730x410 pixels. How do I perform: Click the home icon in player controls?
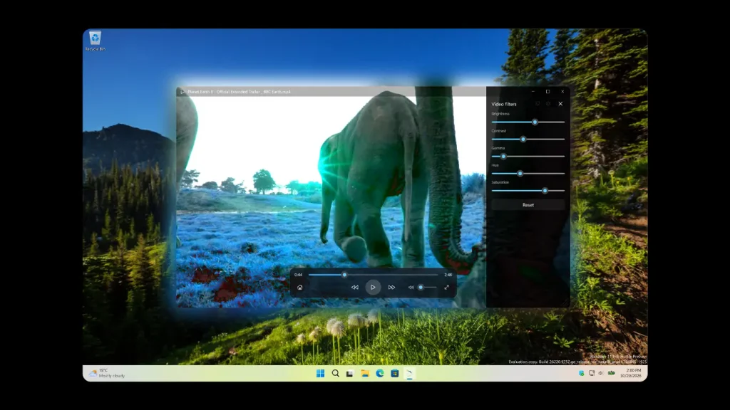coord(300,288)
